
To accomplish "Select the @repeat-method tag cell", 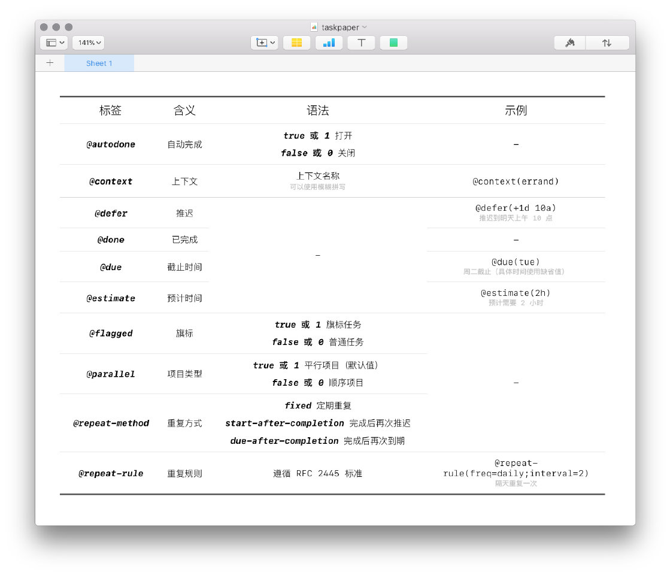I will pos(111,423).
